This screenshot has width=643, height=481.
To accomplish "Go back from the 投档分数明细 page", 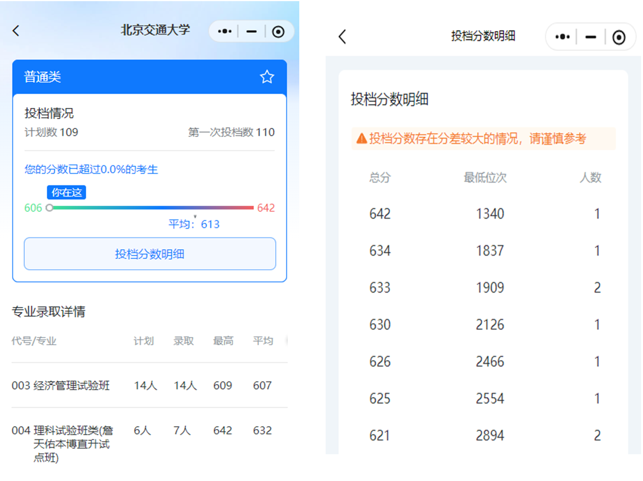I will 342,37.
